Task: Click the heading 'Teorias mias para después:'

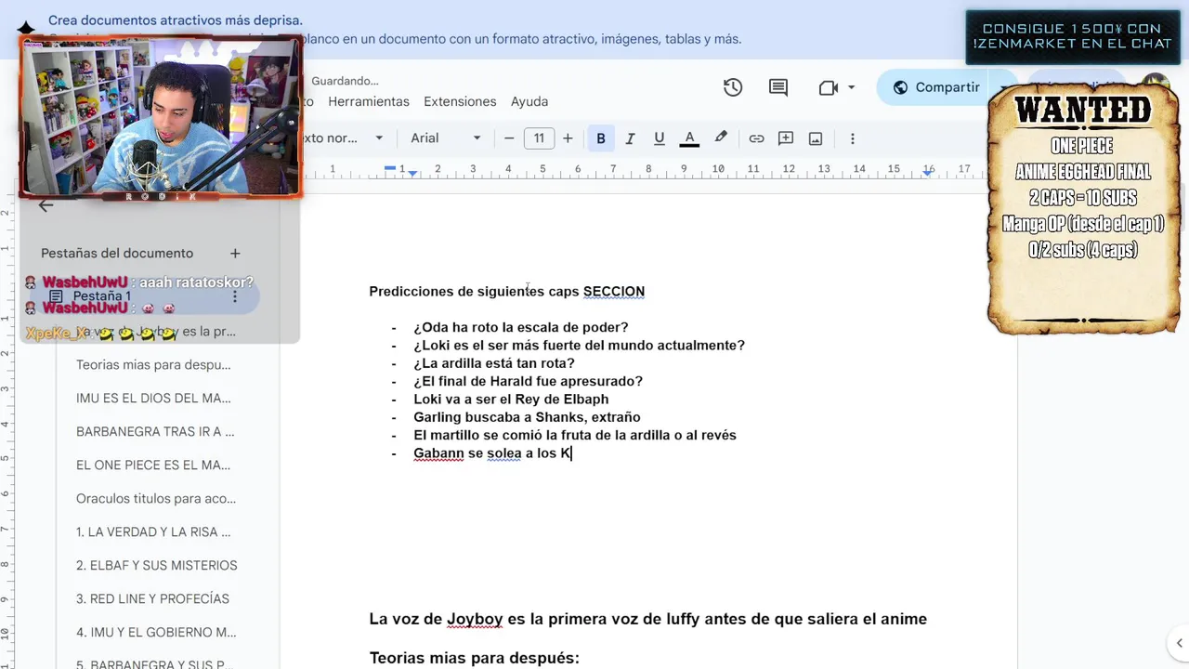Action: pos(474,658)
